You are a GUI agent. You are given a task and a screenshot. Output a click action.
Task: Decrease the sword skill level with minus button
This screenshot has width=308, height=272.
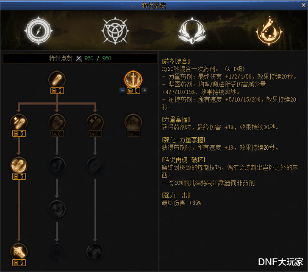pos(122,91)
